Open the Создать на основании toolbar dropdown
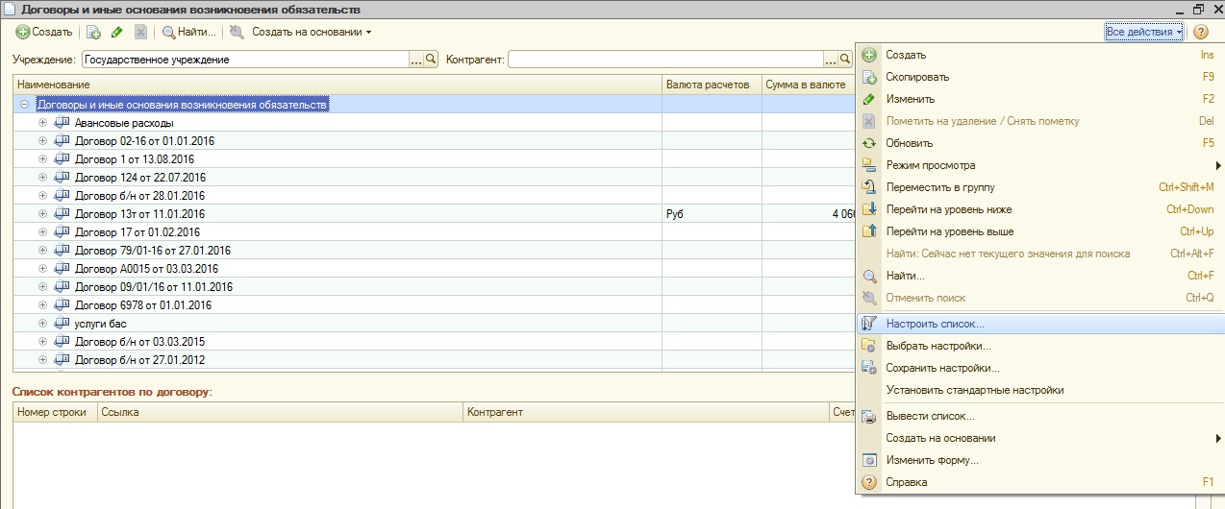1225x509 pixels. point(312,32)
